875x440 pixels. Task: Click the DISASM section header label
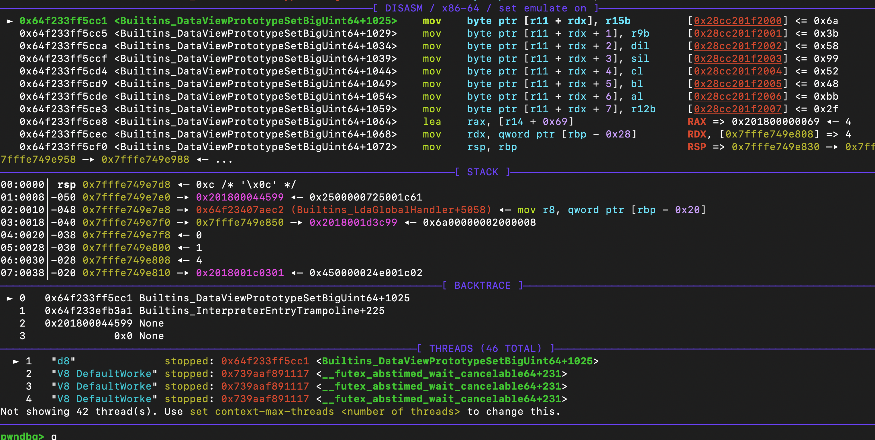(403, 8)
